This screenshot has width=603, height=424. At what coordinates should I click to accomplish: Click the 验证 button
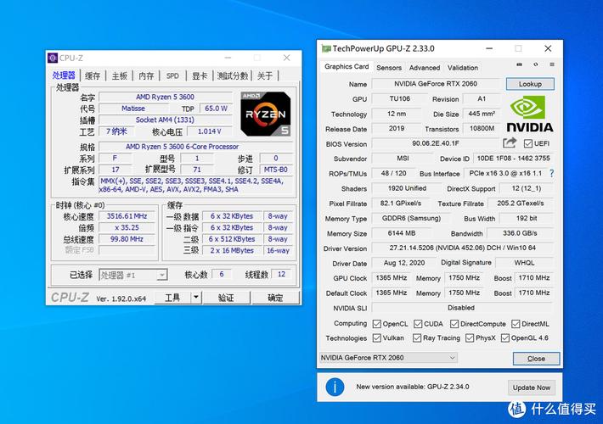pyautogui.click(x=226, y=298)
